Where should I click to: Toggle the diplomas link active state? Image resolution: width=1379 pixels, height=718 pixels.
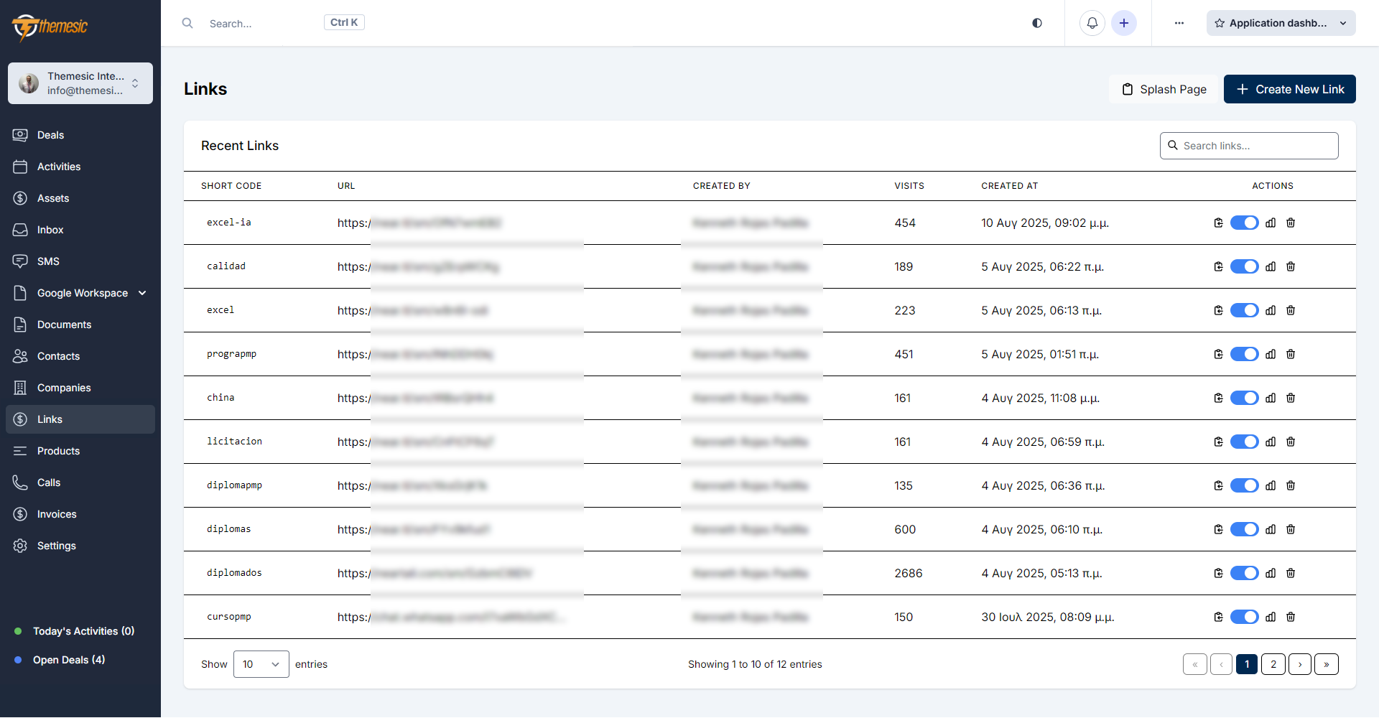click(1244, 529)
